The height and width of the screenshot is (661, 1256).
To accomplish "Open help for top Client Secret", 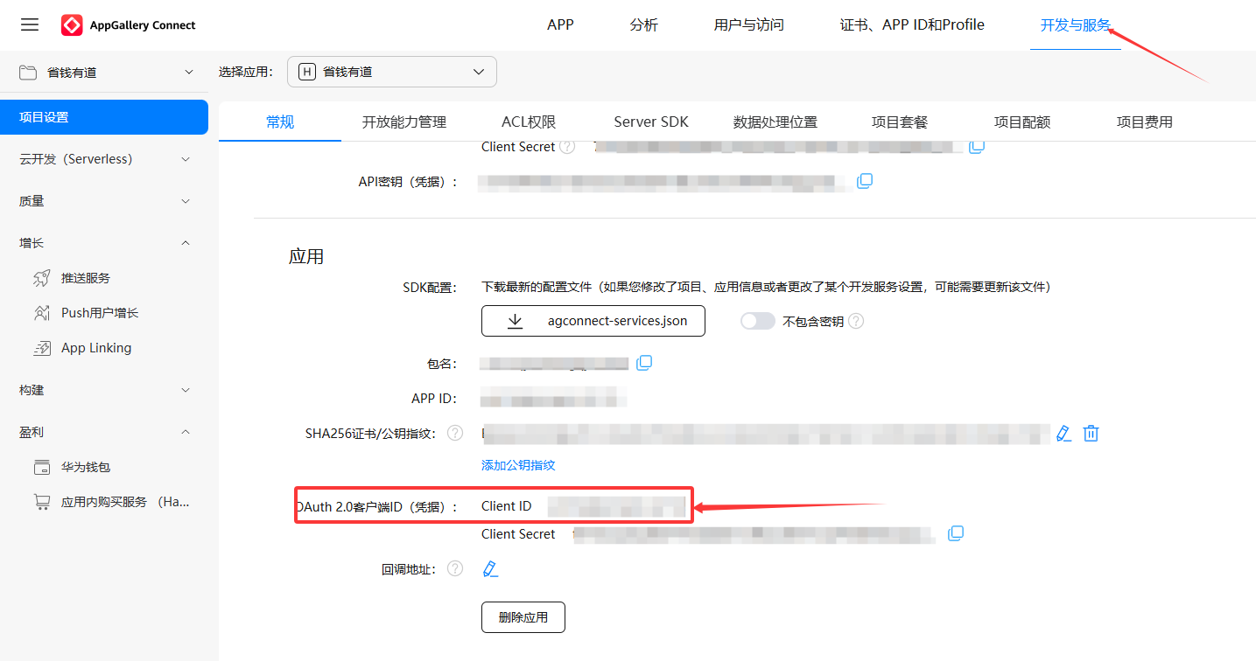I will 567,147.
